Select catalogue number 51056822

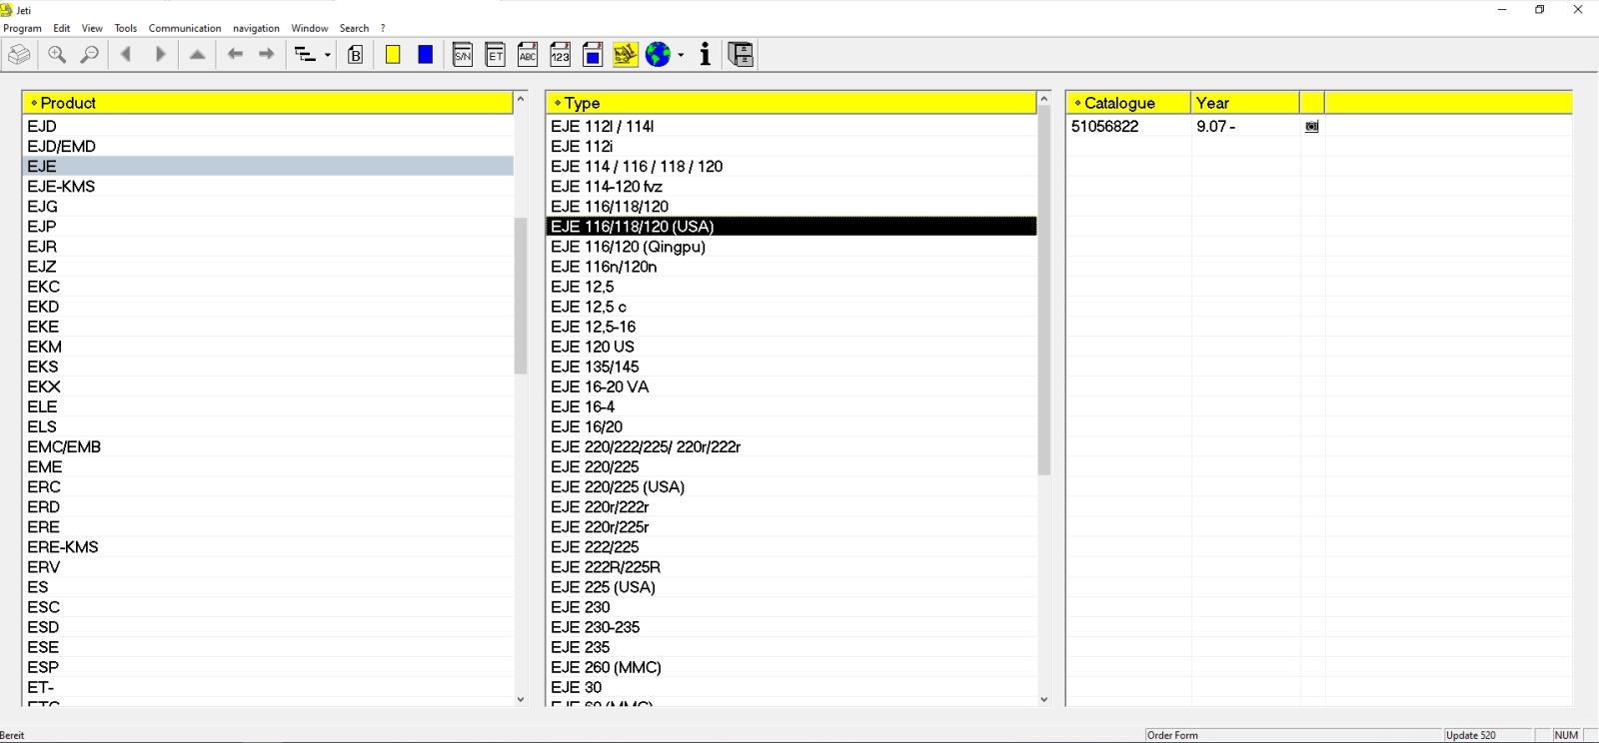tap(1104, 127)
